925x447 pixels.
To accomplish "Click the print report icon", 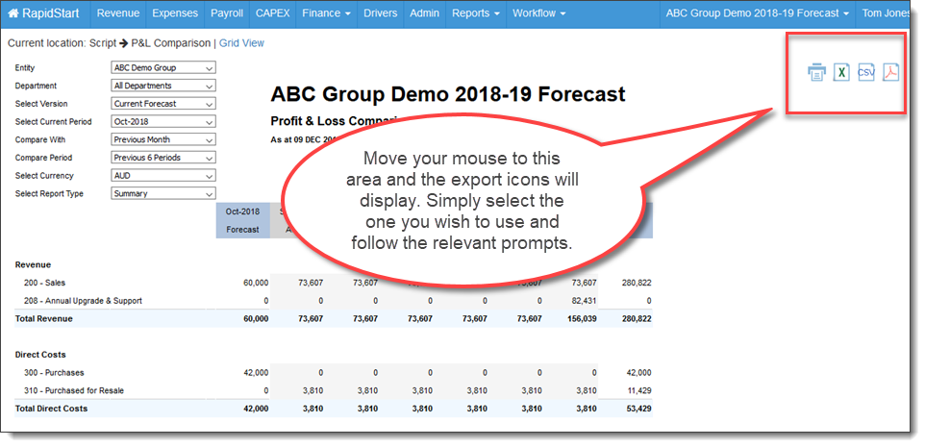I will pyautogui.click(x=816, y=72).
